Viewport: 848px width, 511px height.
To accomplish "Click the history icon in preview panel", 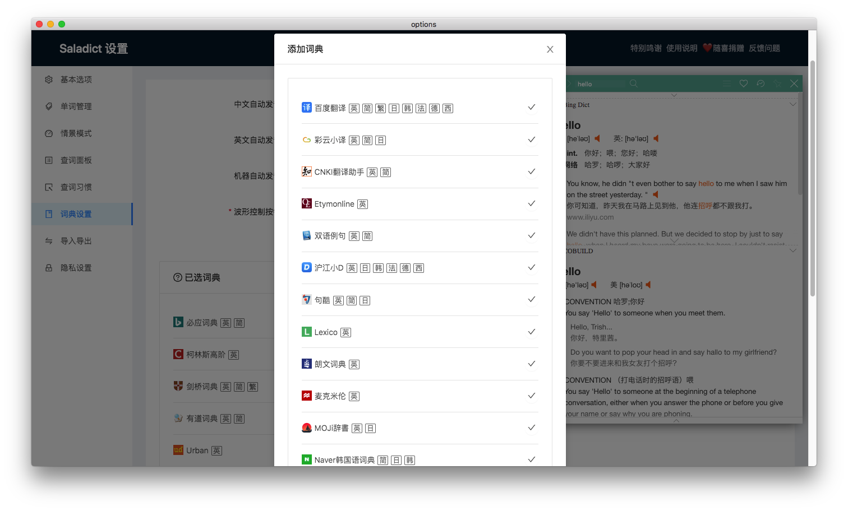I will 761,83.
